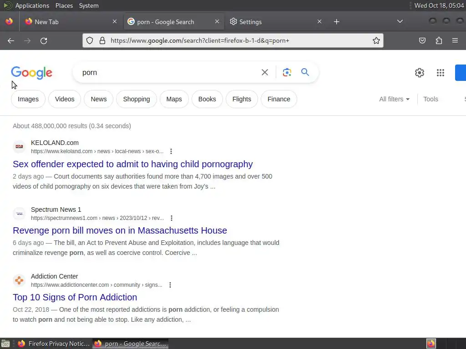The width and height of the screenshot is (466, 349).
Task: Click the Addiction Center favicon
Action: coord(19,280)
